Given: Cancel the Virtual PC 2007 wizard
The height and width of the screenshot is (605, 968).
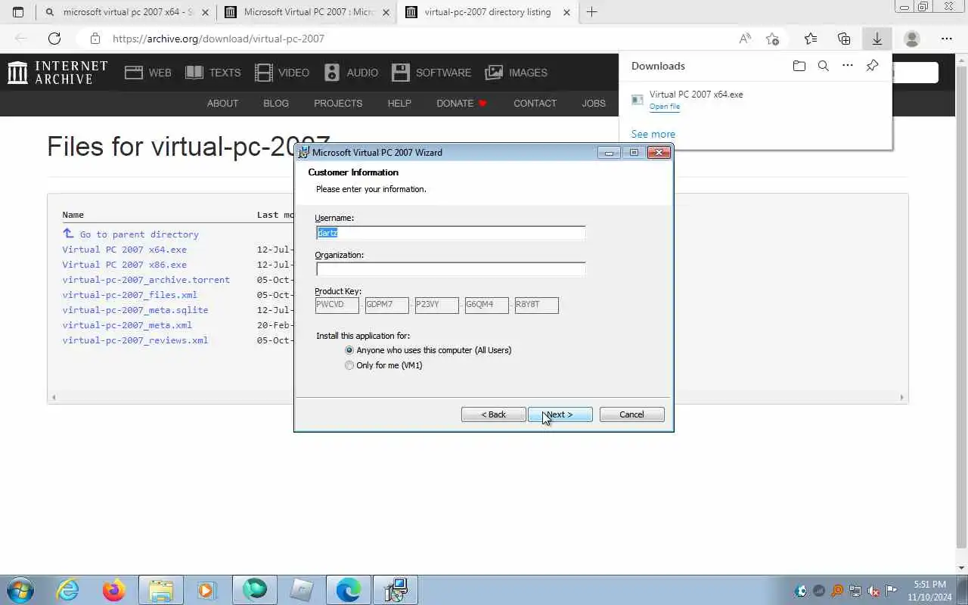Looking at the screenshot, I should 631,414.
